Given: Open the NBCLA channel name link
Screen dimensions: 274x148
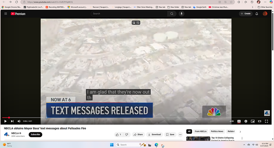Looking at the screenshot, I should point(15,133).
